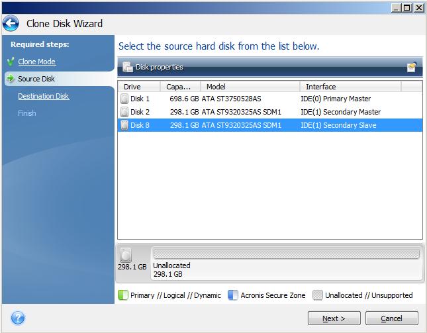The image size is (427, 333).
Task: Click the Cancel button
Action: point(391,318)
